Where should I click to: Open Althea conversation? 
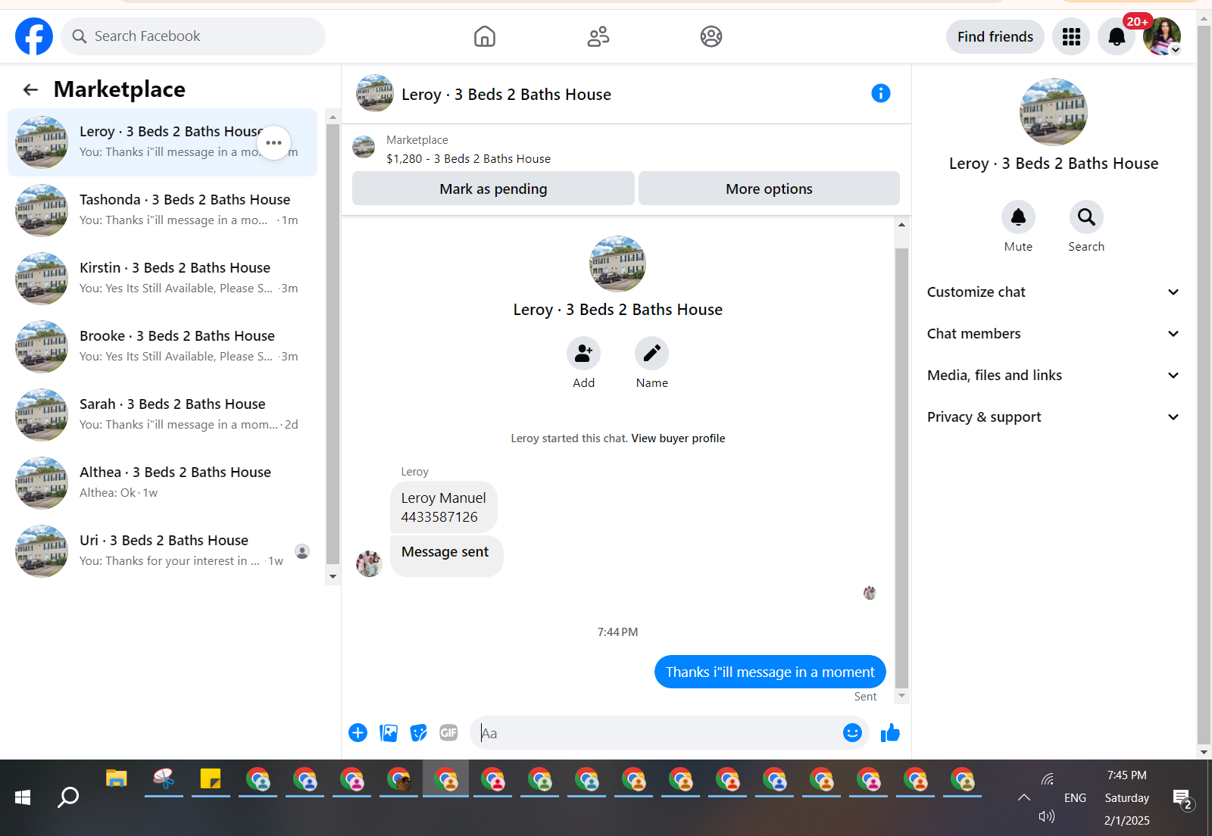tap(162, 483)
